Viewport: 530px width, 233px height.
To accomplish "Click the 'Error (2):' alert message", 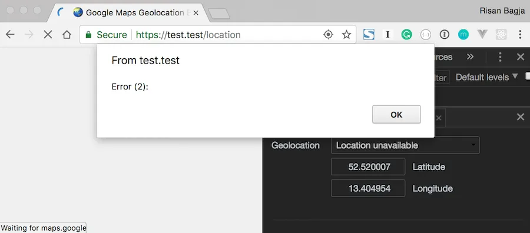I will [x=130, y=86].
